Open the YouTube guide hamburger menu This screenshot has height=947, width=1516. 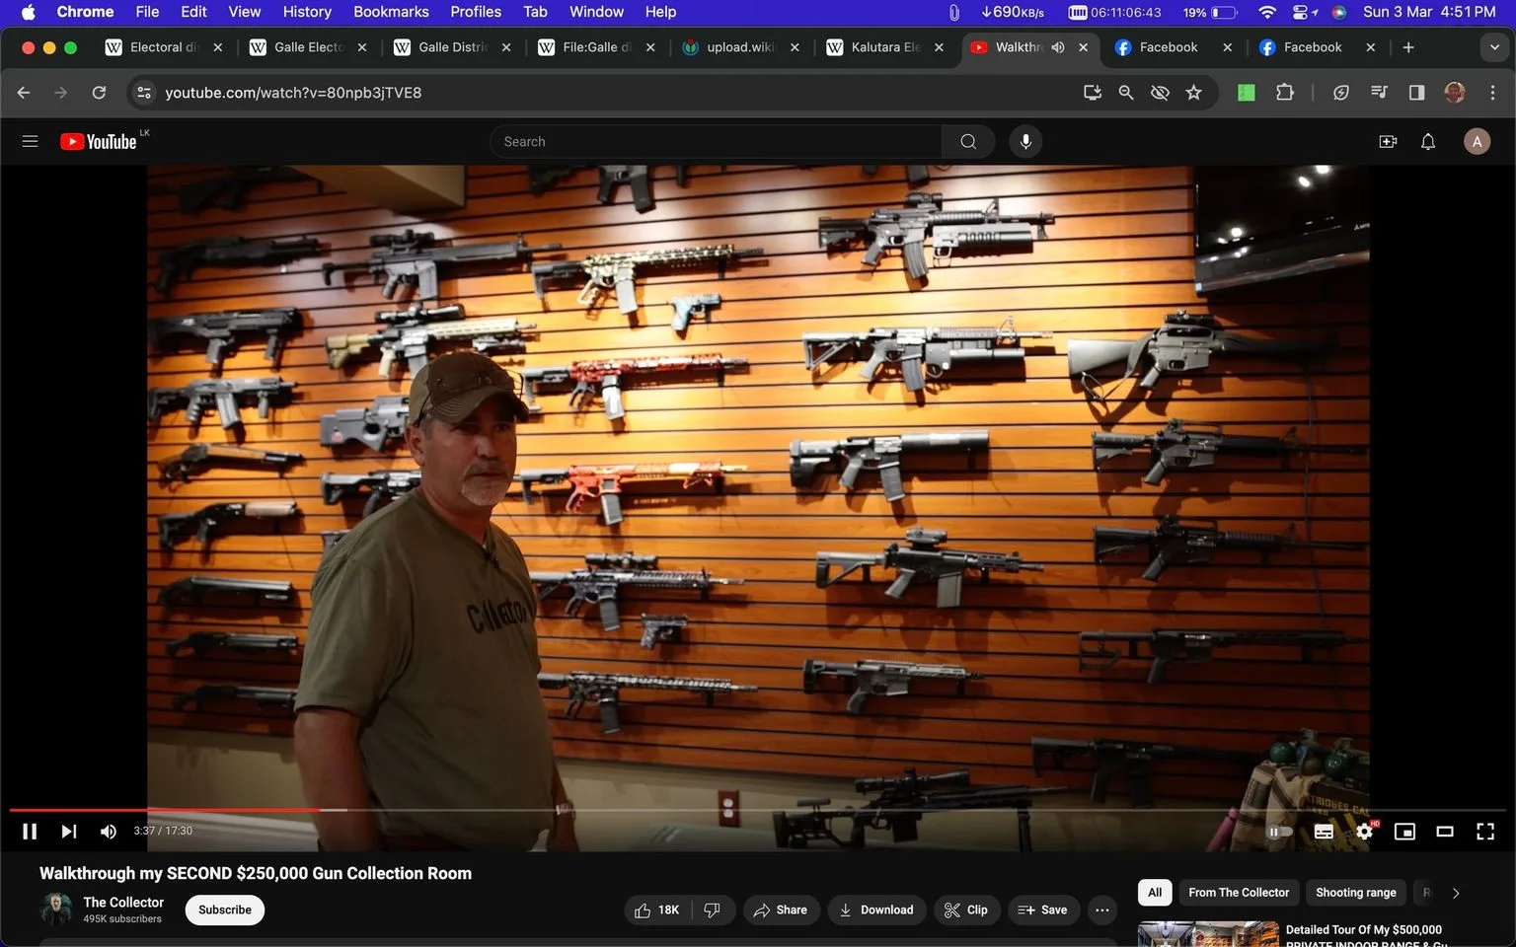[30, 141]
